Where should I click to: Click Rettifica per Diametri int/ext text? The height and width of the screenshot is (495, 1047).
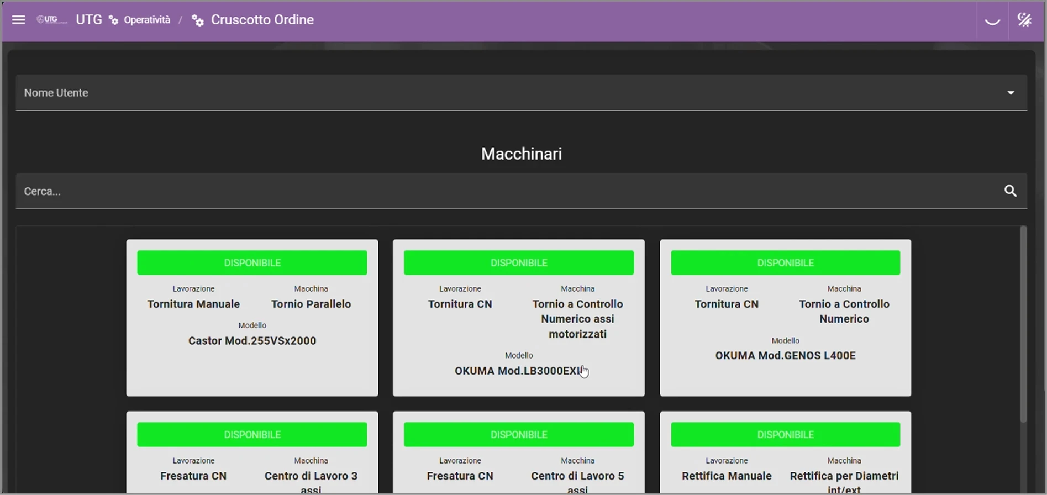(x=844, y=482)
